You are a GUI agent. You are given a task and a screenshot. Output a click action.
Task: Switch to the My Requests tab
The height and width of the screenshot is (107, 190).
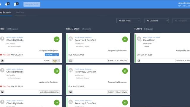5,12
